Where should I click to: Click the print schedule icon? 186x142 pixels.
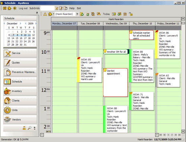pyautogui.click(x=99, y=14)
